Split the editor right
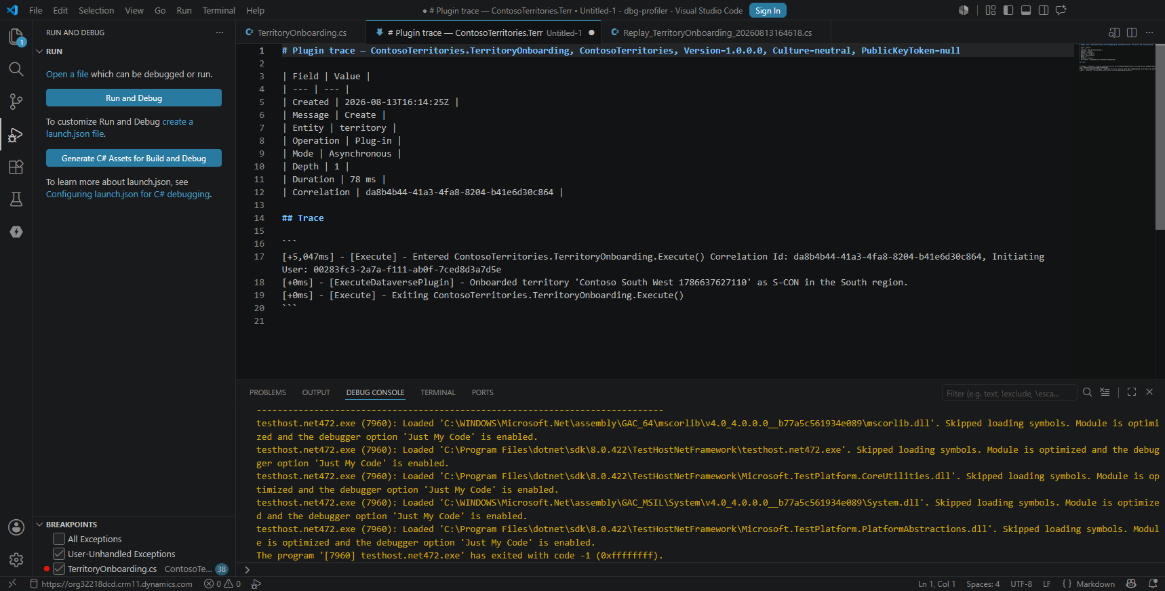Image resolution: width=1165 pixels, height=591 pixels. click(1132, 33)
